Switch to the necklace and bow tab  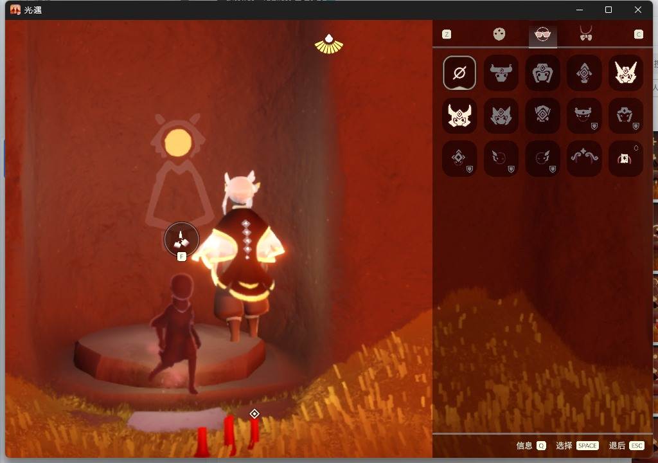coord(586,33)
